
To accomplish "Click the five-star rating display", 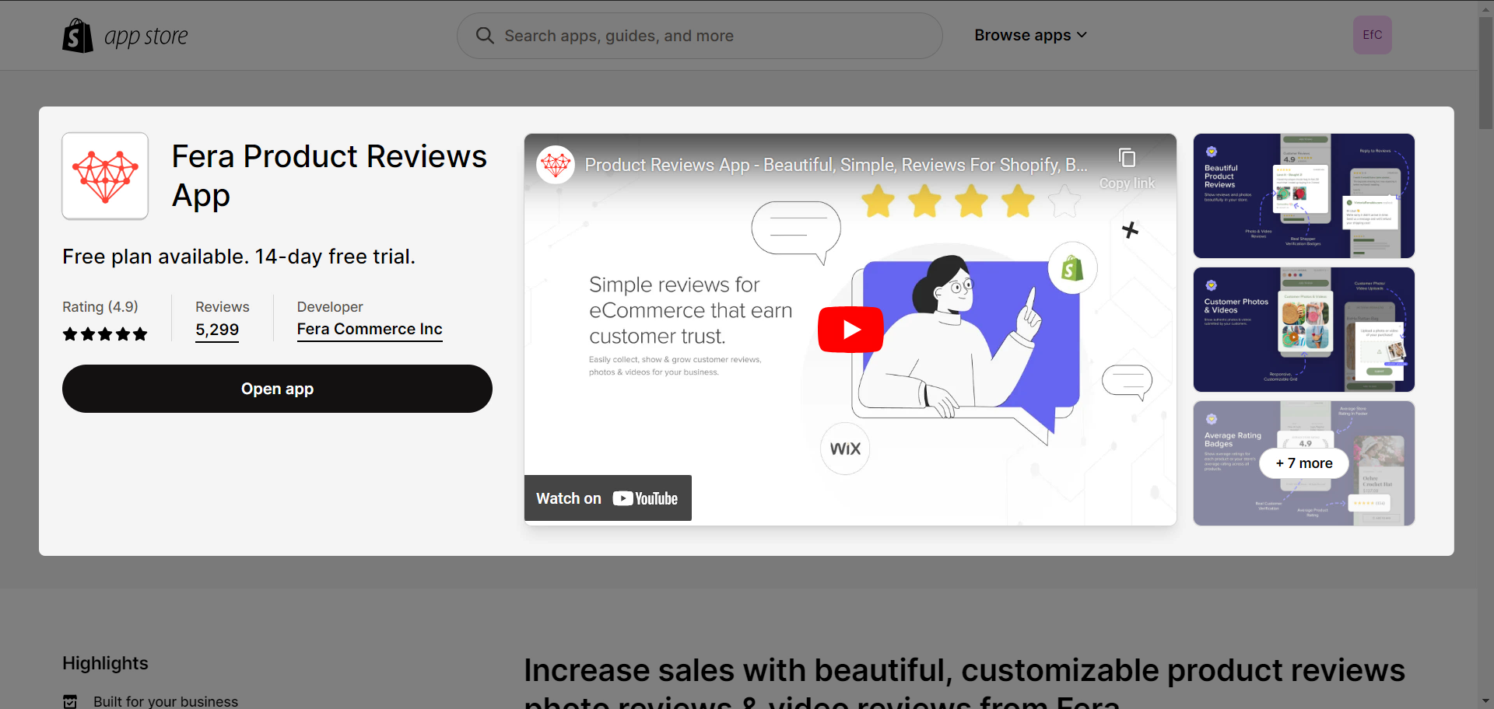I will pyautogui.click(x=105, y=334).
